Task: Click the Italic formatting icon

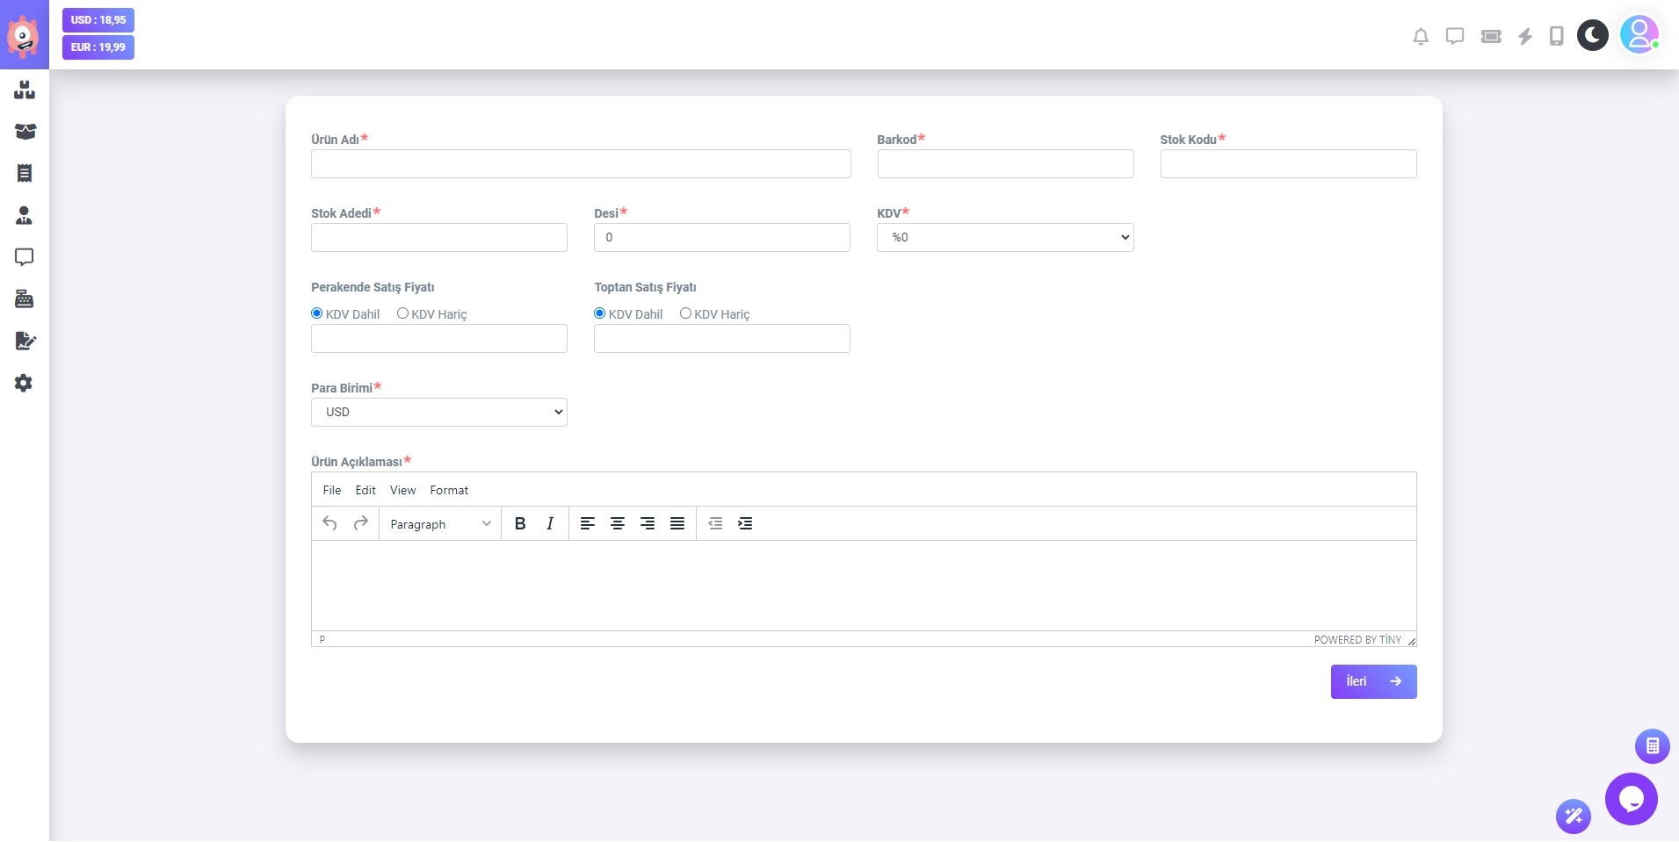Action: [550, 524]
